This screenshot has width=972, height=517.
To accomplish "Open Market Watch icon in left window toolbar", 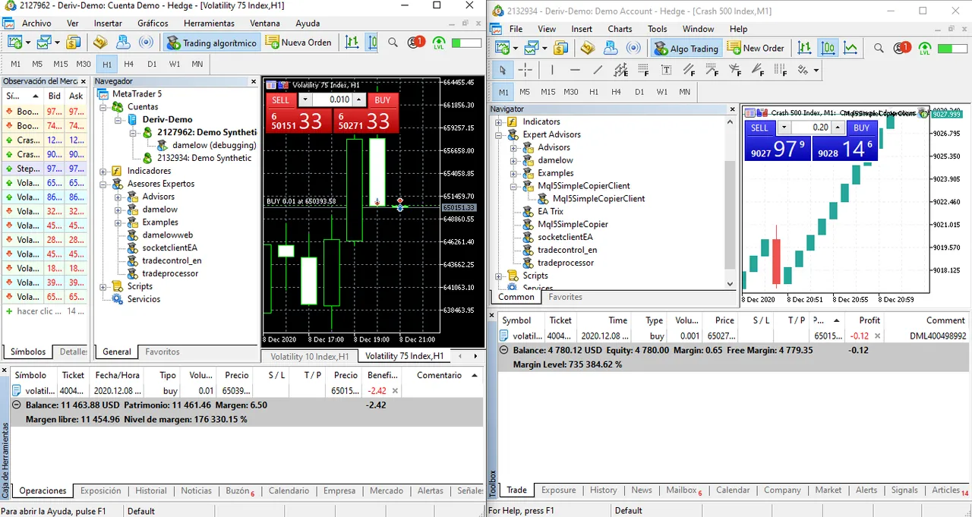I will click(74, 43).
